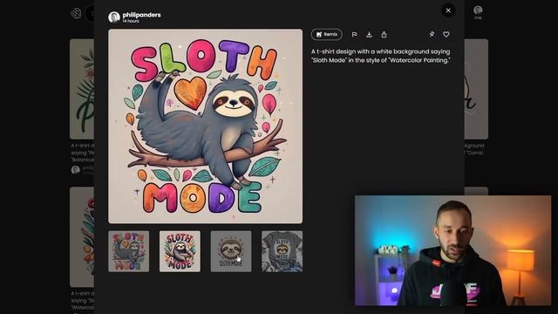
Task: Click philipanders profile avatar in the dialog
Action: coord(114,17)
